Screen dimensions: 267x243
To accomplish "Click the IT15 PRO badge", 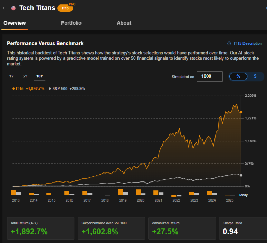I will pos(65,8).
